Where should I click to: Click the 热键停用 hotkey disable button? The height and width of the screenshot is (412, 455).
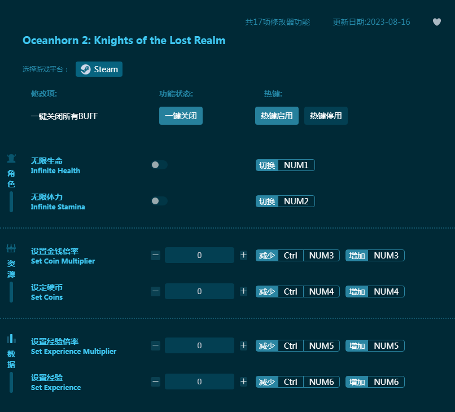tap(326, 116)
